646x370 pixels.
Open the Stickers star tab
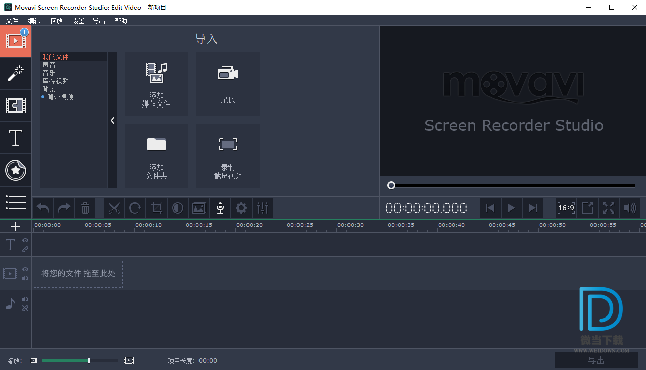tap(16, 170)
